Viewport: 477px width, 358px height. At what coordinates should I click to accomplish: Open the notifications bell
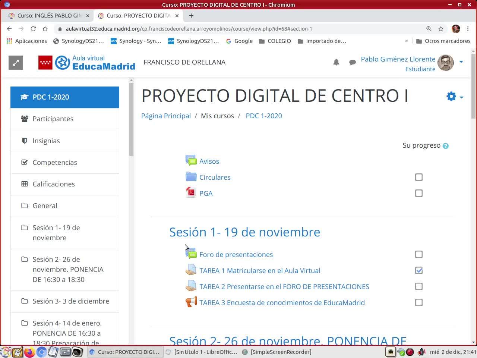[x=336, y=62]
